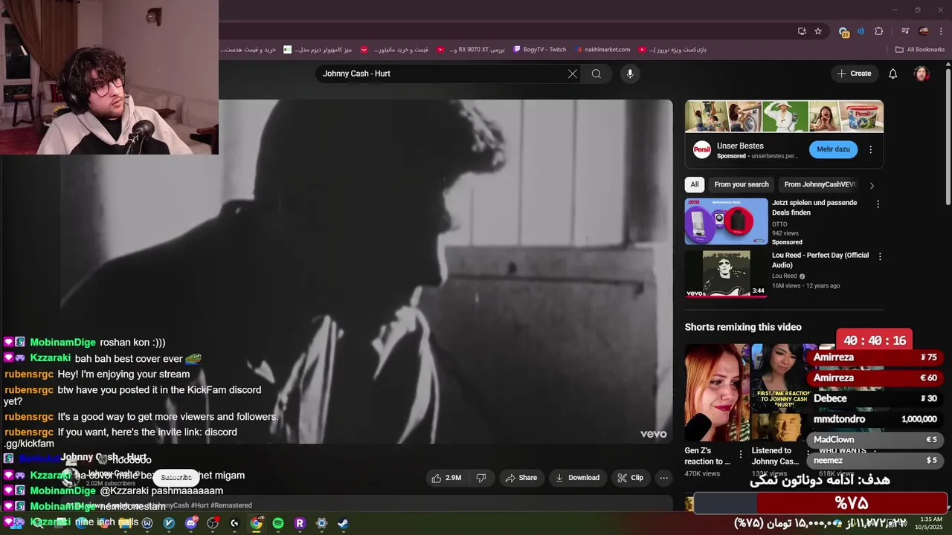Open YouTube notifications bell
Viewport: 952px width, 535px height.
[893, 74]
